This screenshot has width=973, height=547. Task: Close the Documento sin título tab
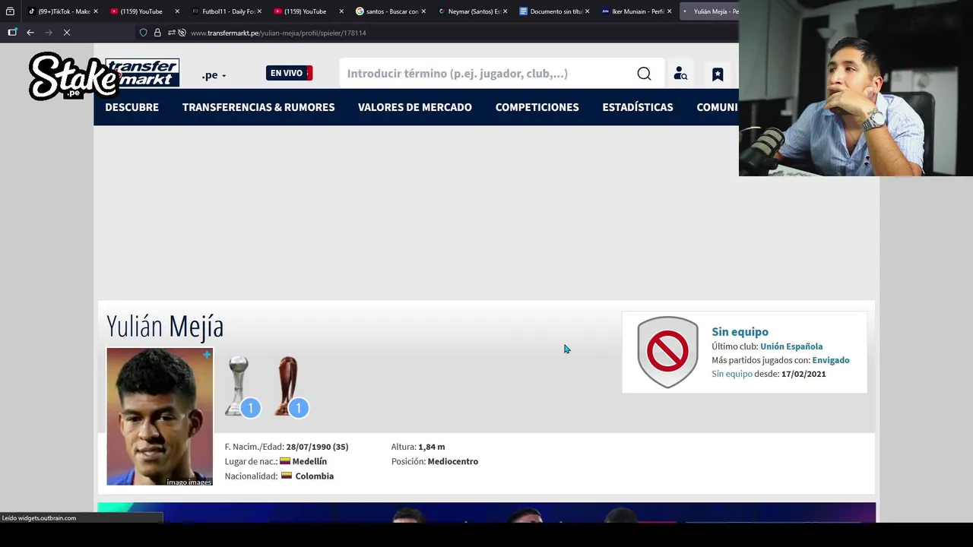(x=588, y=11)
